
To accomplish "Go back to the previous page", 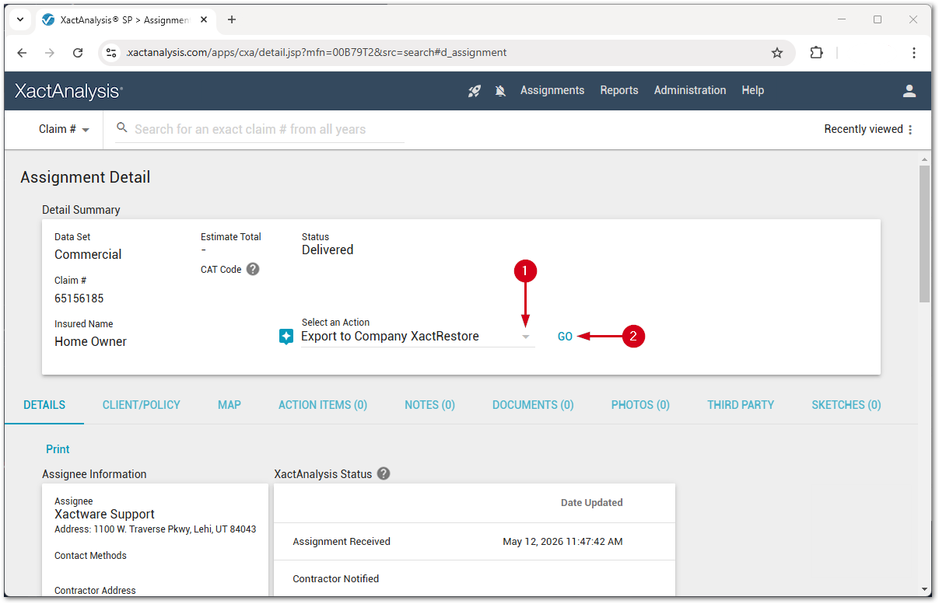I will (22, 53).
